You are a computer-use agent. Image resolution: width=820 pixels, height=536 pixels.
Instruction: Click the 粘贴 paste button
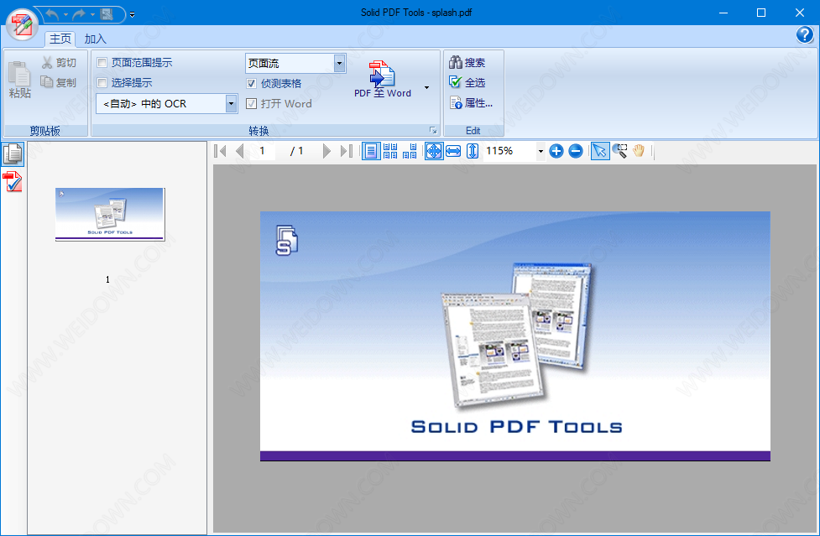pyautogui.click(x=19, y=80)
